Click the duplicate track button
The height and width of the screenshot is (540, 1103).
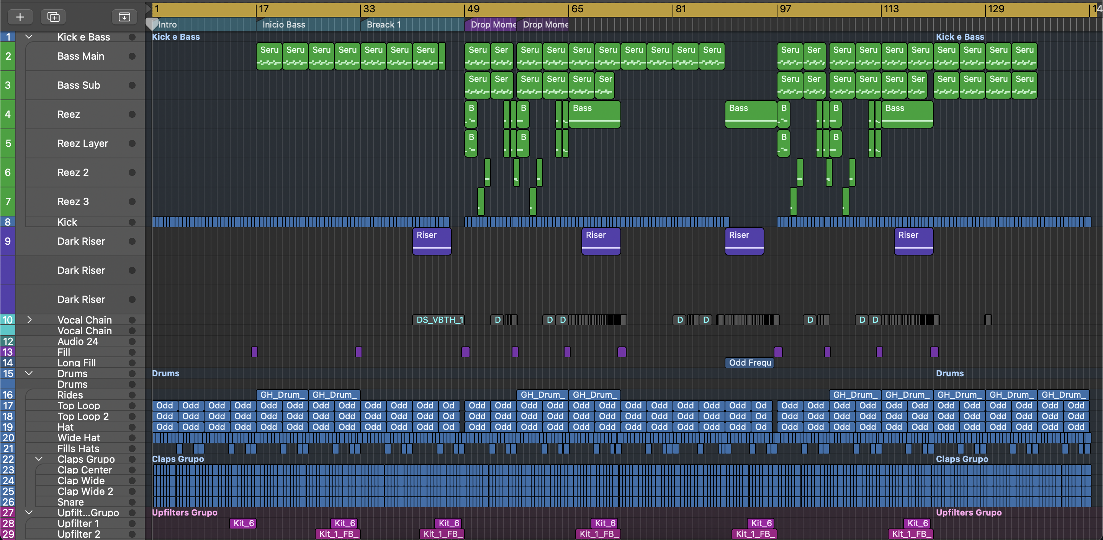click(53, 17)
